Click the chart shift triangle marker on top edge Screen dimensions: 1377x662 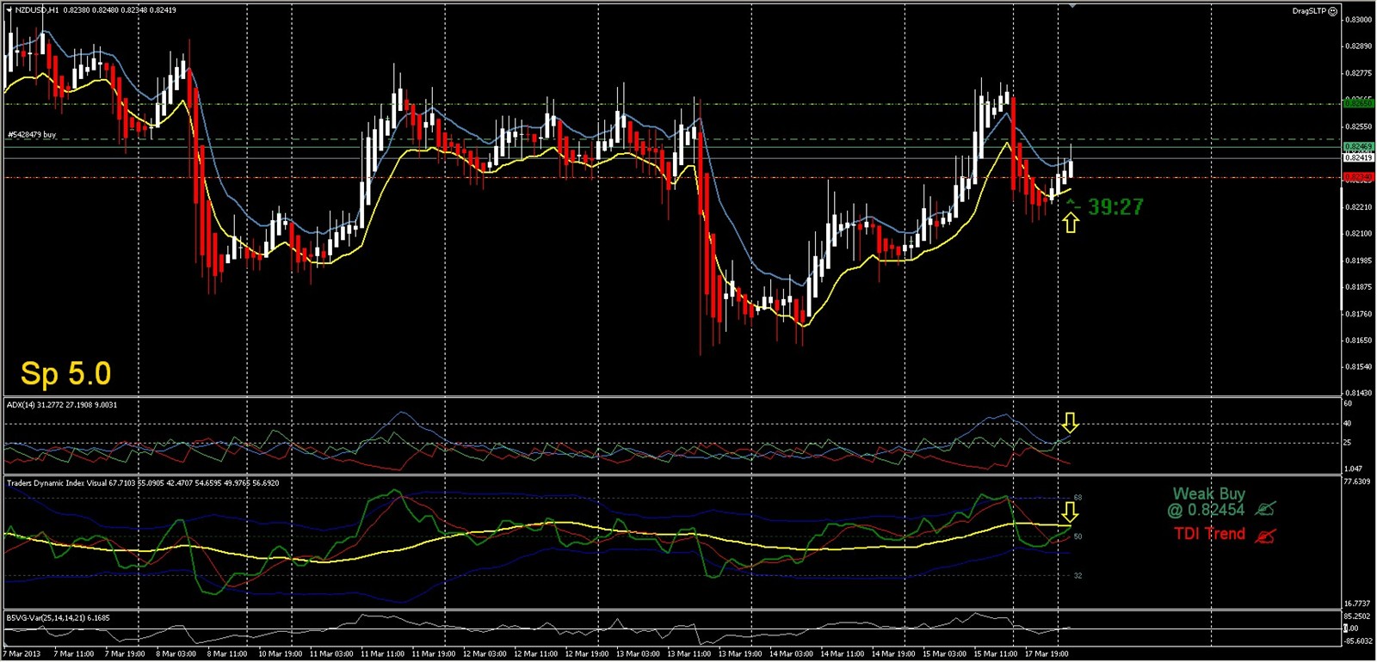click(x=1072, y=5)
